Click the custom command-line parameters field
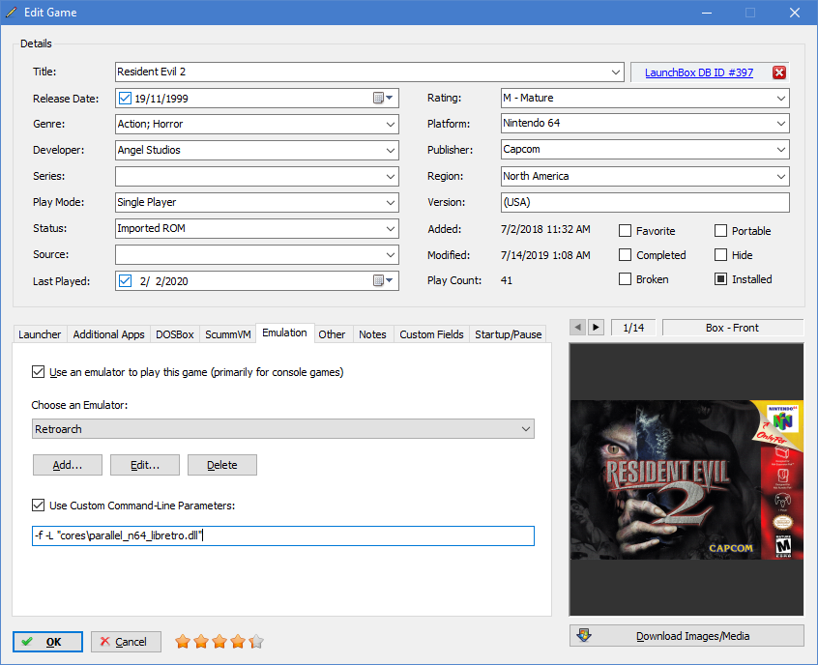This screenshot has width=818, height=665. click(x=283, y=535)
